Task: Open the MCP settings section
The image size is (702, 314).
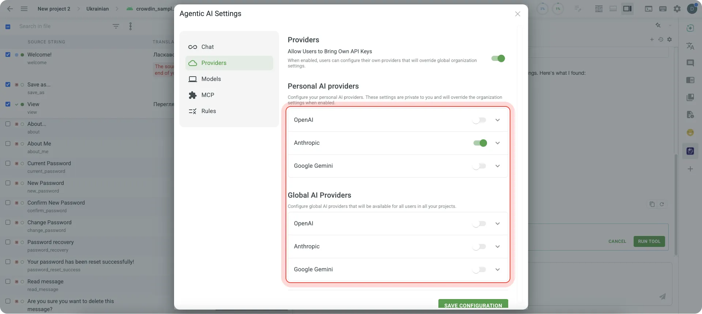Action: [207, 95]
